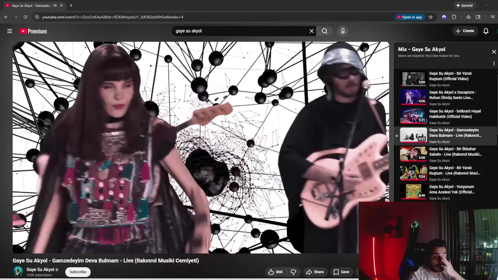Go back in the browser
Image resolution: width=498 pixels, height=280 pixels.
coord(6,17)
